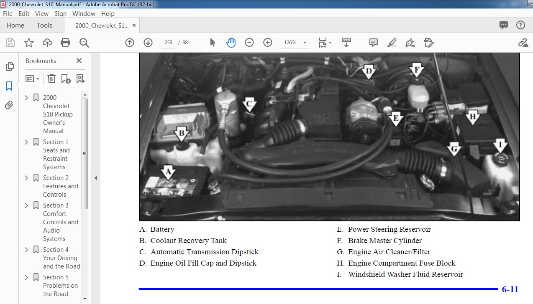Screen dimensions: 533x304
Task: Zoom out with minus button
Action: [x=249, y=43]
